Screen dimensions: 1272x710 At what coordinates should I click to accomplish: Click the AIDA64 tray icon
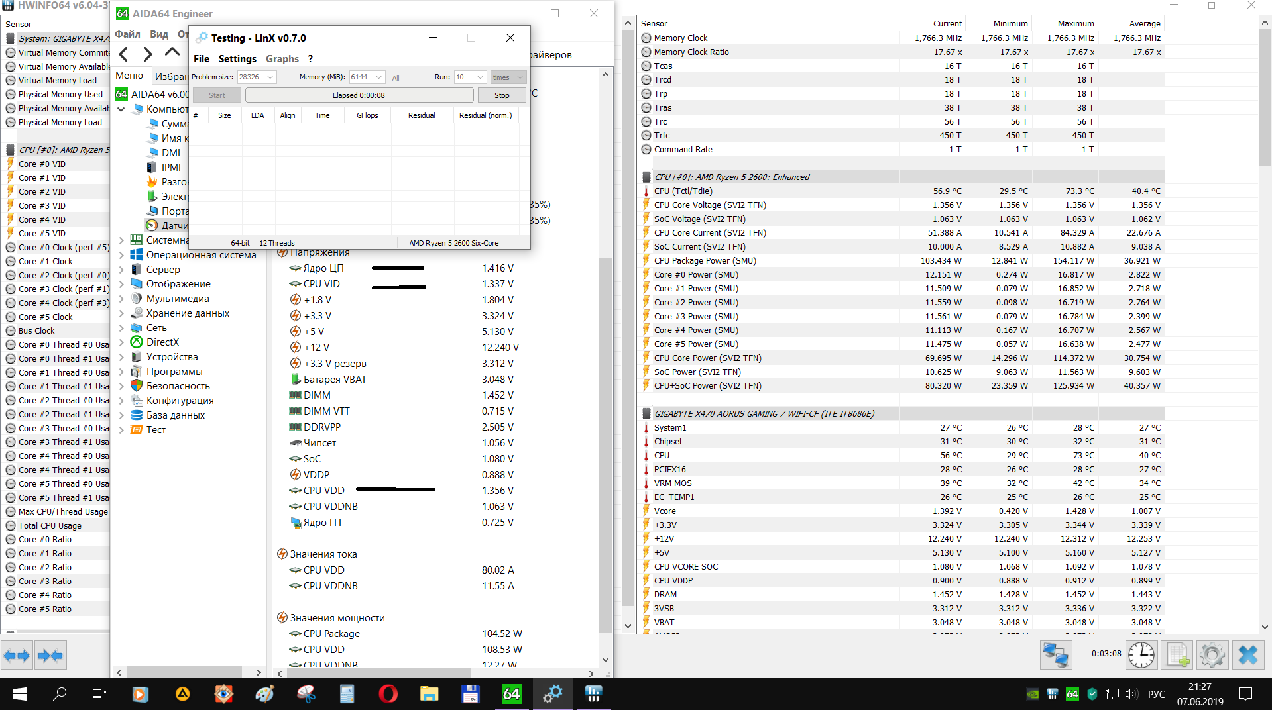(x=1072, y=694)
